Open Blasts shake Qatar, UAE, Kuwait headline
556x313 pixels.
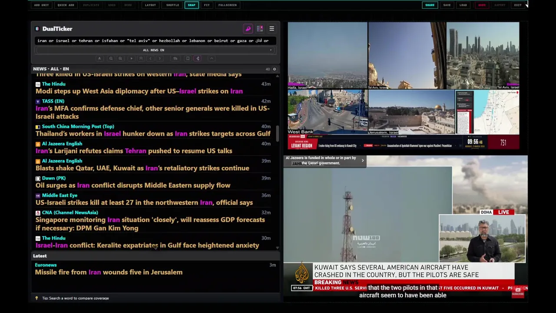142,168
